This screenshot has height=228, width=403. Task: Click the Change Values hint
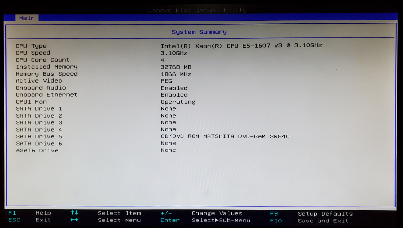pyautogui.click(x=217, y=213)
